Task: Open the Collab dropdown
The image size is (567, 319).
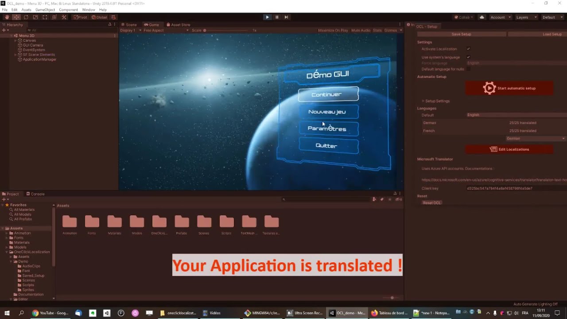Action: coord(463,17)
